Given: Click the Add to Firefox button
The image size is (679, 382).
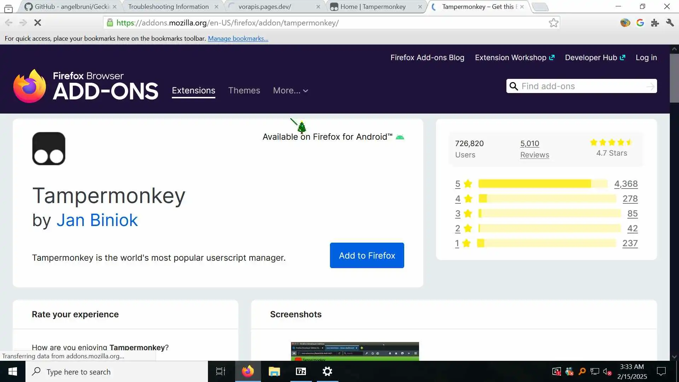Looking at the screenshot, I should (x=367, y=255).
